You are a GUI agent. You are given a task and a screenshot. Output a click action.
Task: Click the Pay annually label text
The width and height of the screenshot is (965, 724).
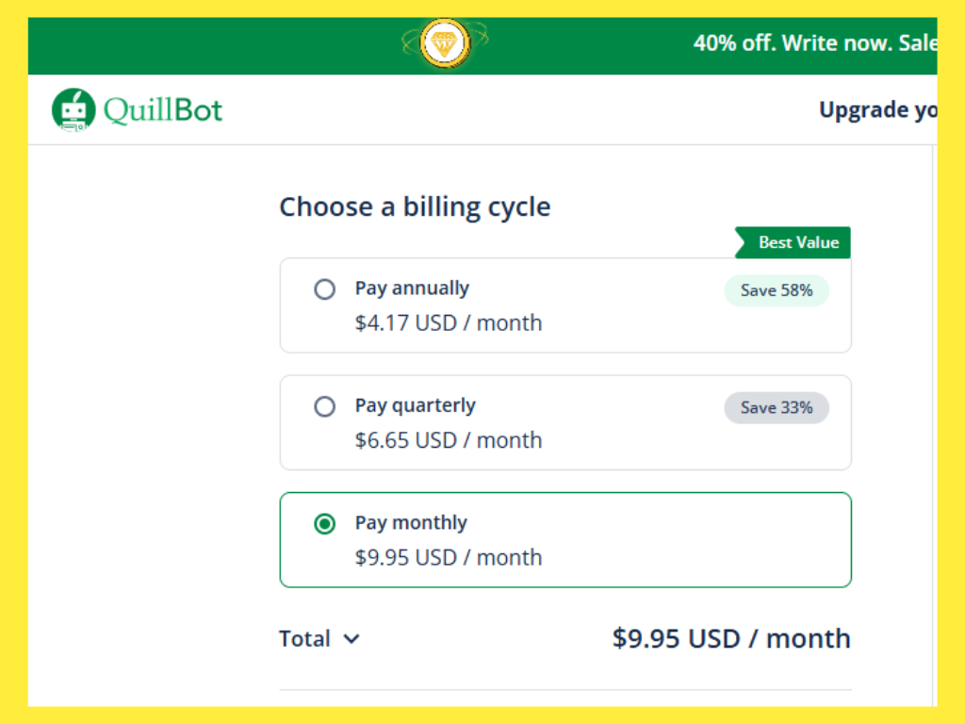pyautogui.click(x=412, y=288)
